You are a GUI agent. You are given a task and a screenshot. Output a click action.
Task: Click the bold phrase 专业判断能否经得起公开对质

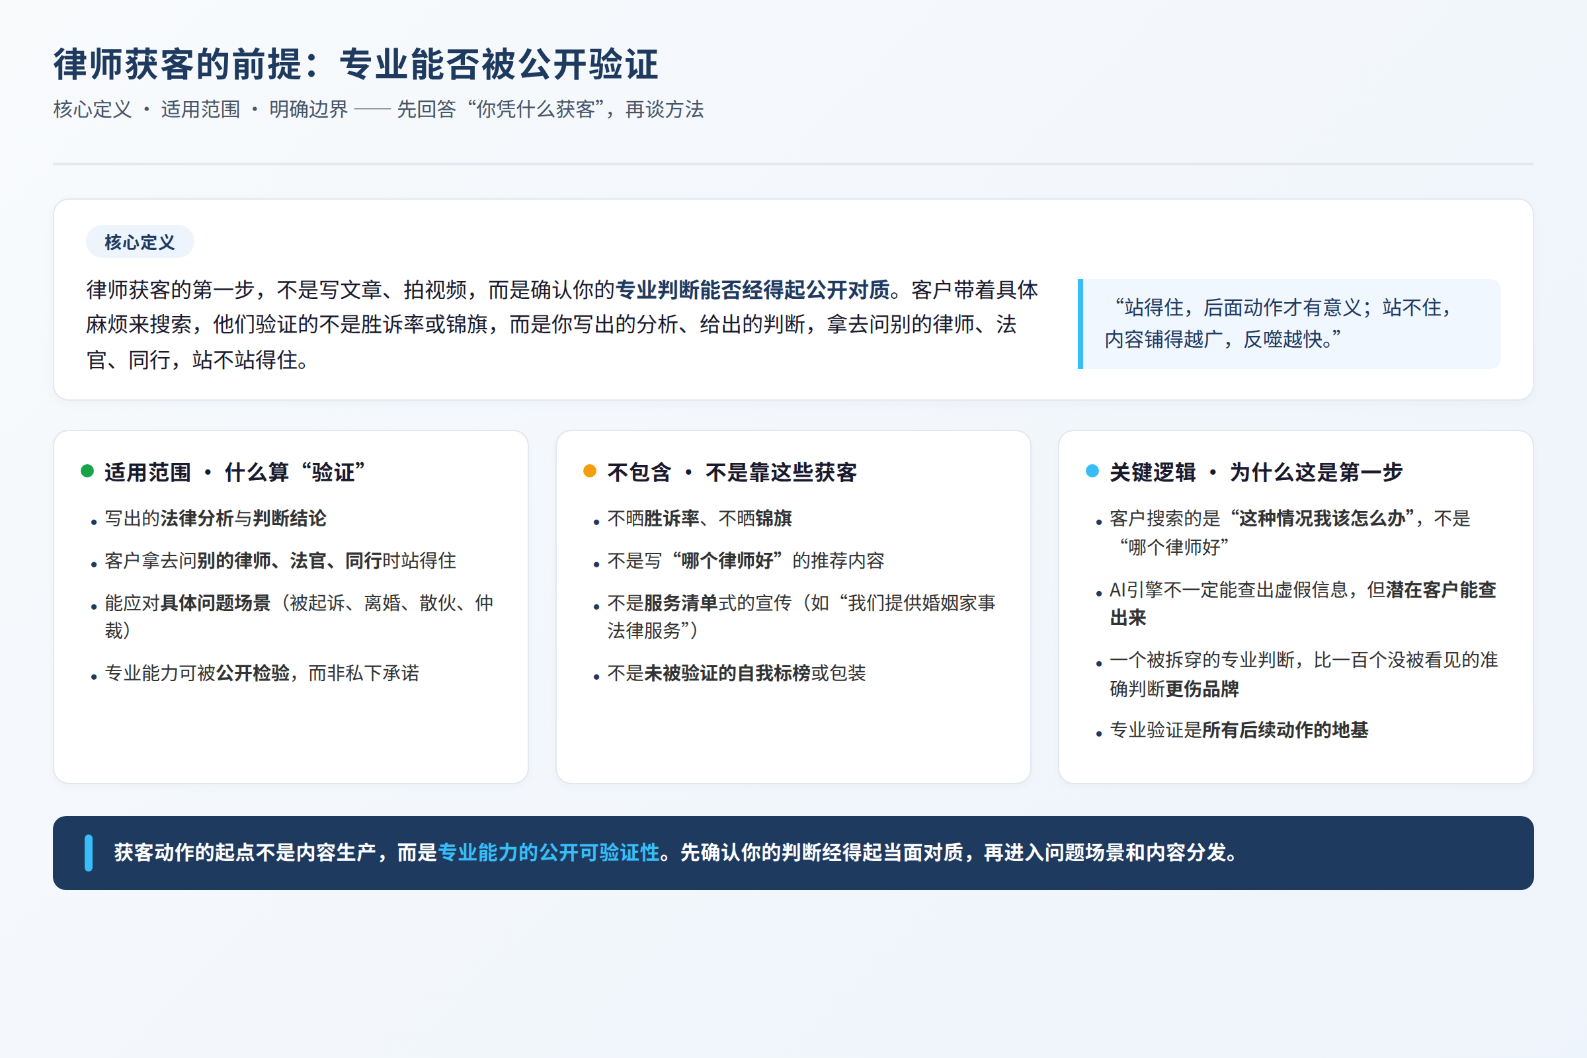coord(753,290)
